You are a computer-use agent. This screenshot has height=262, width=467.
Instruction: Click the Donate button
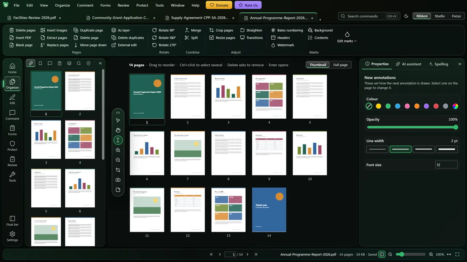click(219, 5)
